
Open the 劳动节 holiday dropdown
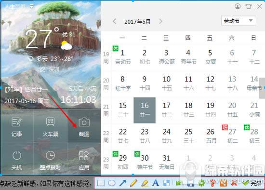238,21
